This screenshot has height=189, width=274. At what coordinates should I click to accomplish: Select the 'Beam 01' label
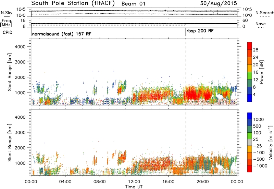[x=133, y=4]
